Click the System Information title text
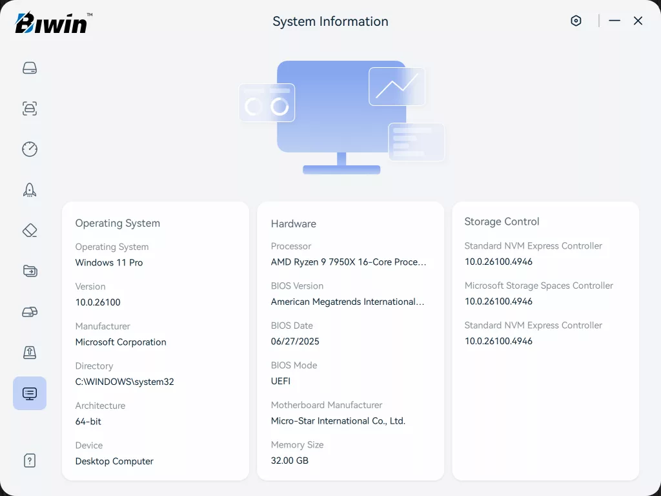This screenshot has width=661, height=496. (330, 21)
